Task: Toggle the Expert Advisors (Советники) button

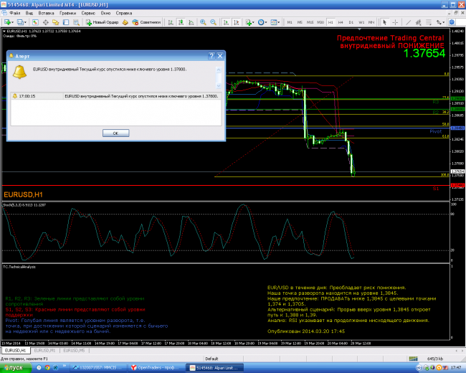Action: pyautogui.click(x=148, y=22)
